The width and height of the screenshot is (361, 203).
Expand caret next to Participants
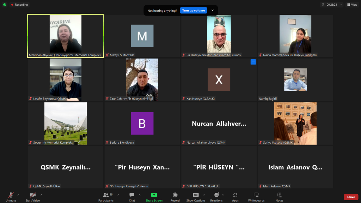[118, 195]
